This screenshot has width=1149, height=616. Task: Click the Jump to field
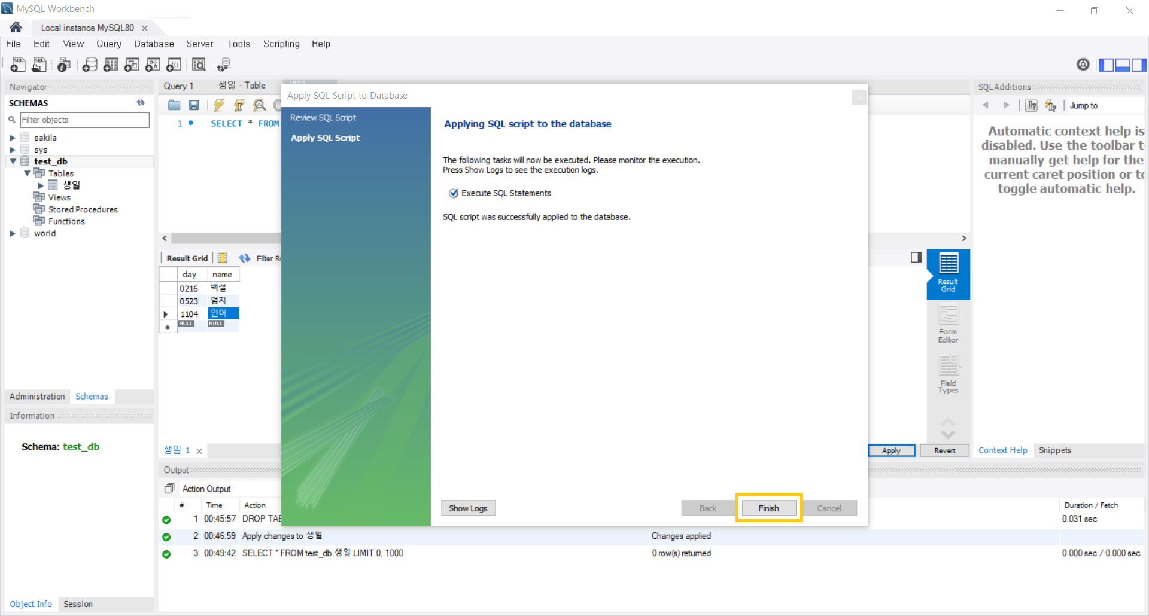pyautogui.click(x=1105, y=105)
